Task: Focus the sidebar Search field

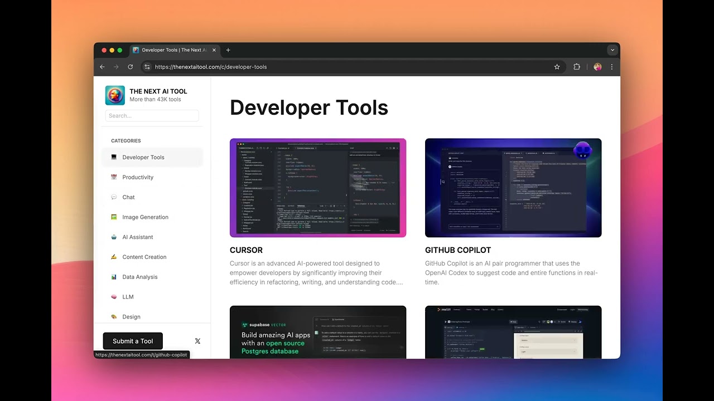Action: (152, 116)
